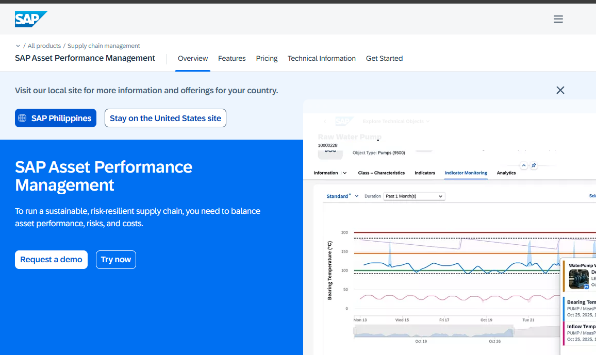View the Technical Information tab
The height and width of the screenshot is (355, 596).
[x=322, y=58]
